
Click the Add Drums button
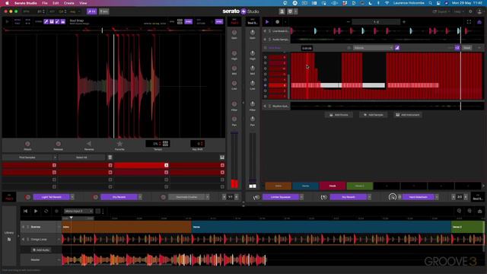point(339,115)
